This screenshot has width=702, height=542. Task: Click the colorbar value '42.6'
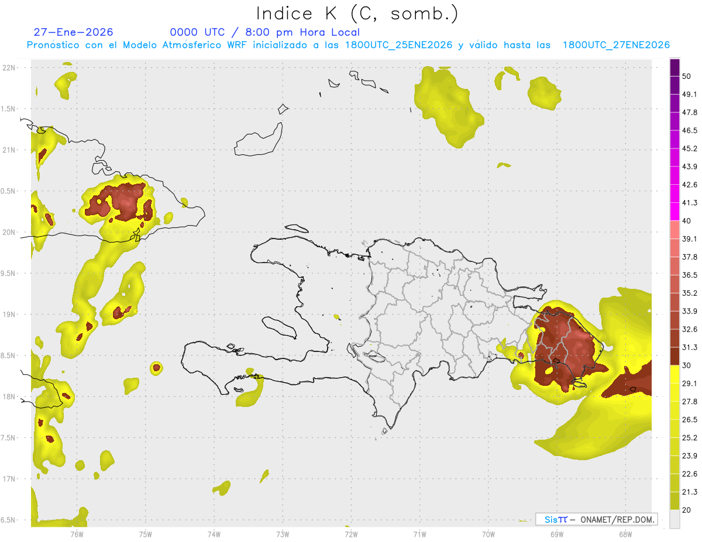[x=690, y=185]
